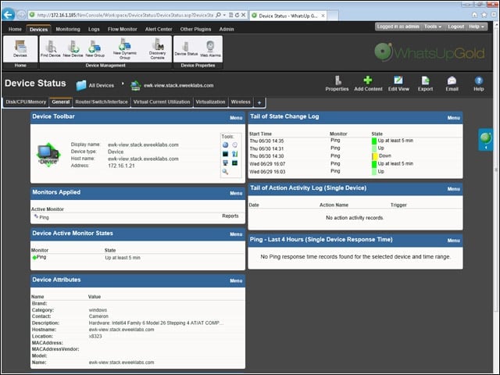
Task: Click the All Devices folder icon
Action: point(81,85)
